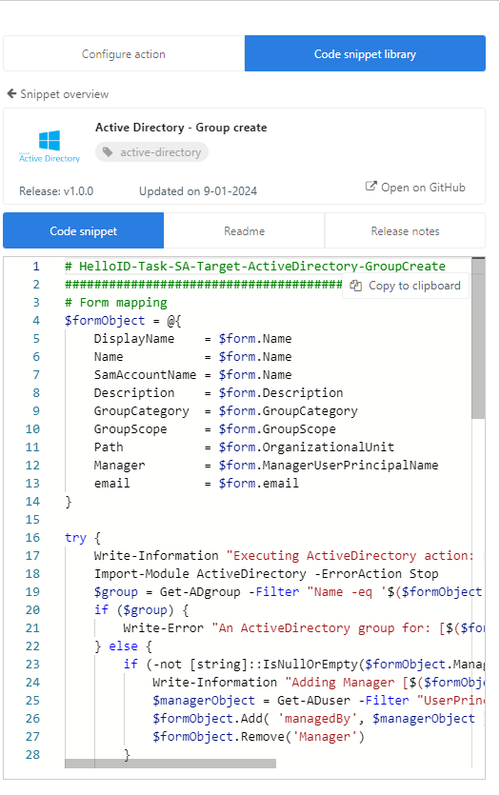Click the vertical scrollbar of the code editor
This screenshot has width=500, height=795.
click(x=478, y=339)
